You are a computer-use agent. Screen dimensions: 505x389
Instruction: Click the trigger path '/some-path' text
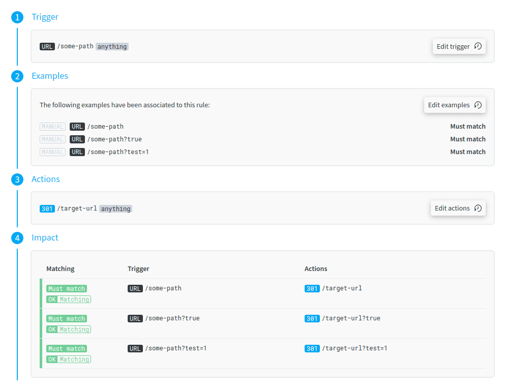pyautogui.click(x=75, y=46)
